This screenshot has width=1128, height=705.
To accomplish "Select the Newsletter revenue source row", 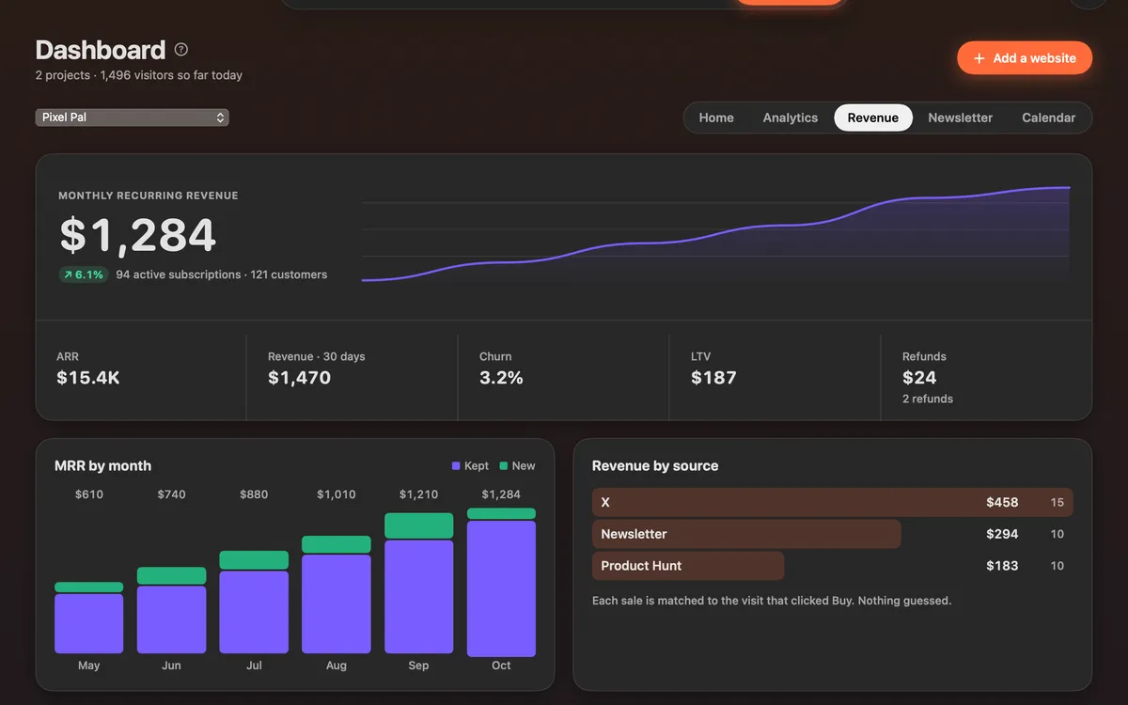I will tap(833, 534).
